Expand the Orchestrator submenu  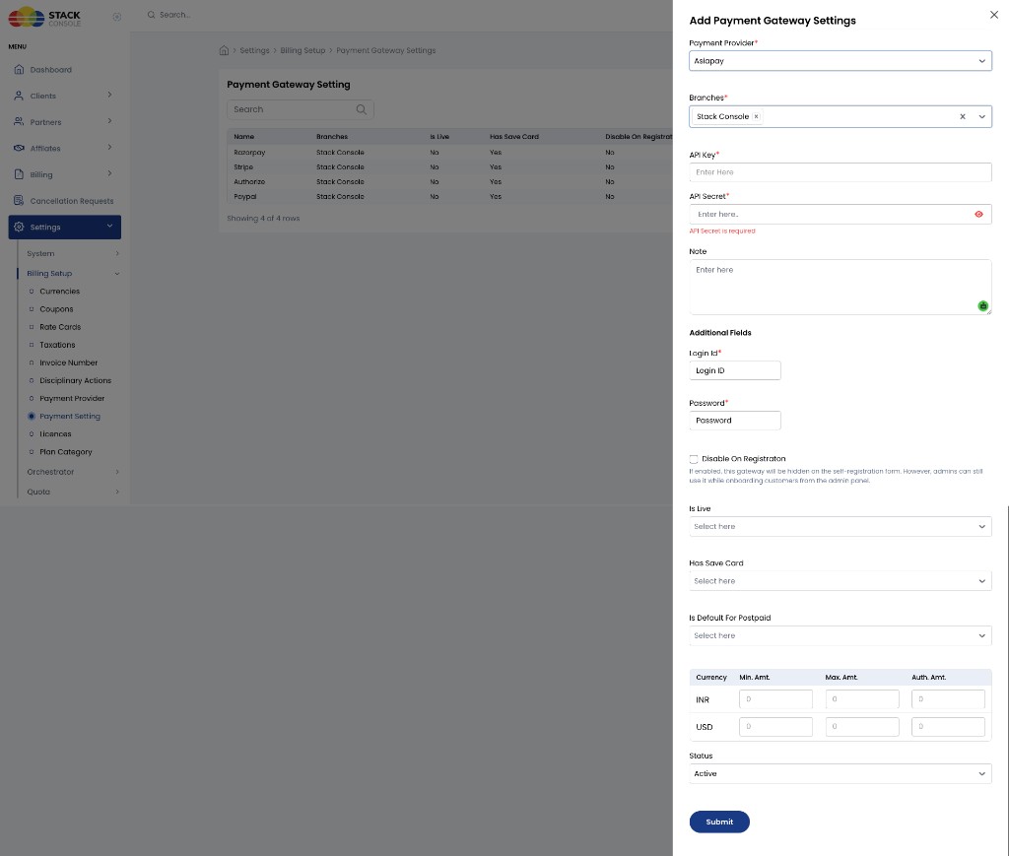[x=117, y=472]
